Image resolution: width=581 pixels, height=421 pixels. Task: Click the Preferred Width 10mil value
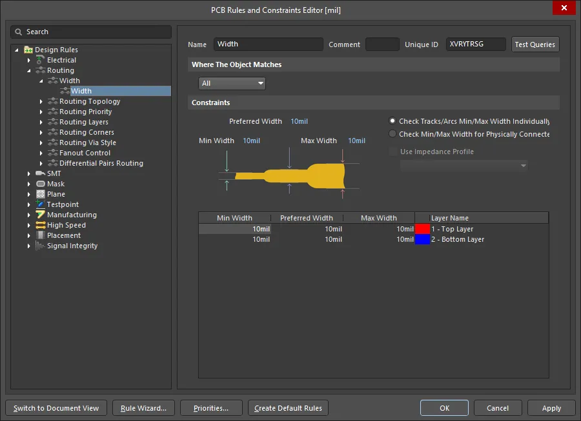[x=299, y=121]
